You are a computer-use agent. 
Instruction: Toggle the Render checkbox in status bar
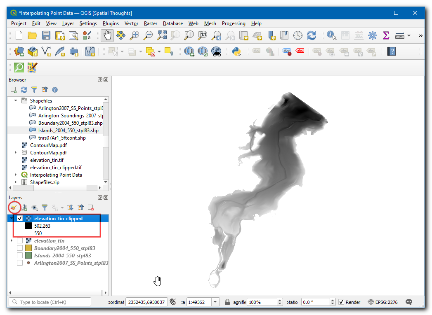point(341,302)
